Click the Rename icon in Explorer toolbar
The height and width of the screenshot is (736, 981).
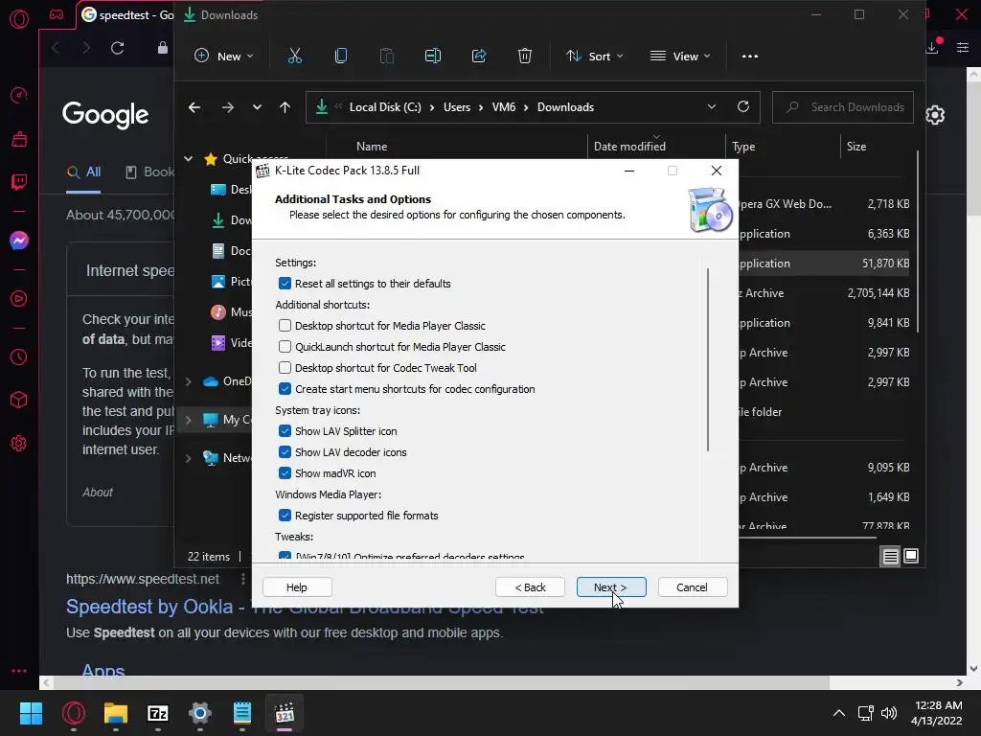point(433,57)
